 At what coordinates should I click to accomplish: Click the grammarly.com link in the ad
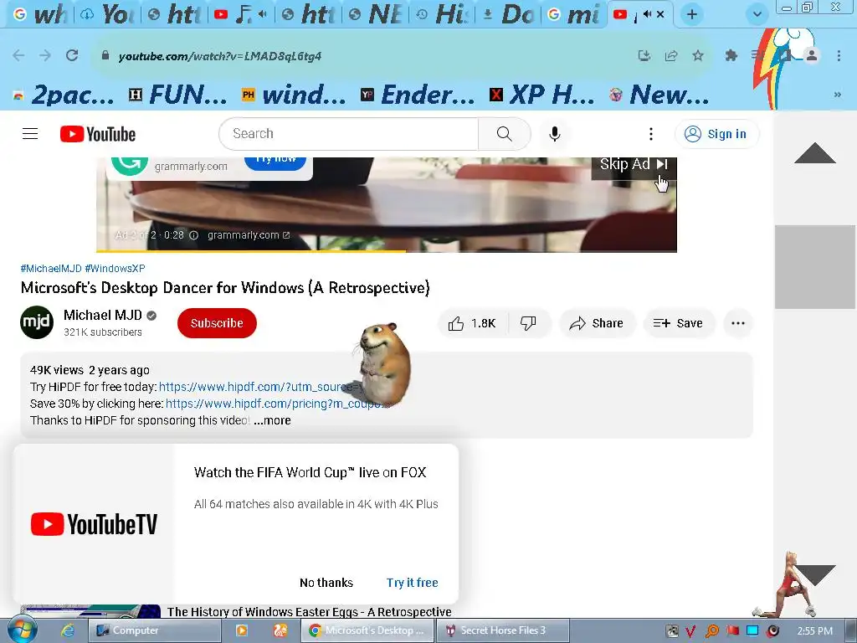tap(249, 235)
